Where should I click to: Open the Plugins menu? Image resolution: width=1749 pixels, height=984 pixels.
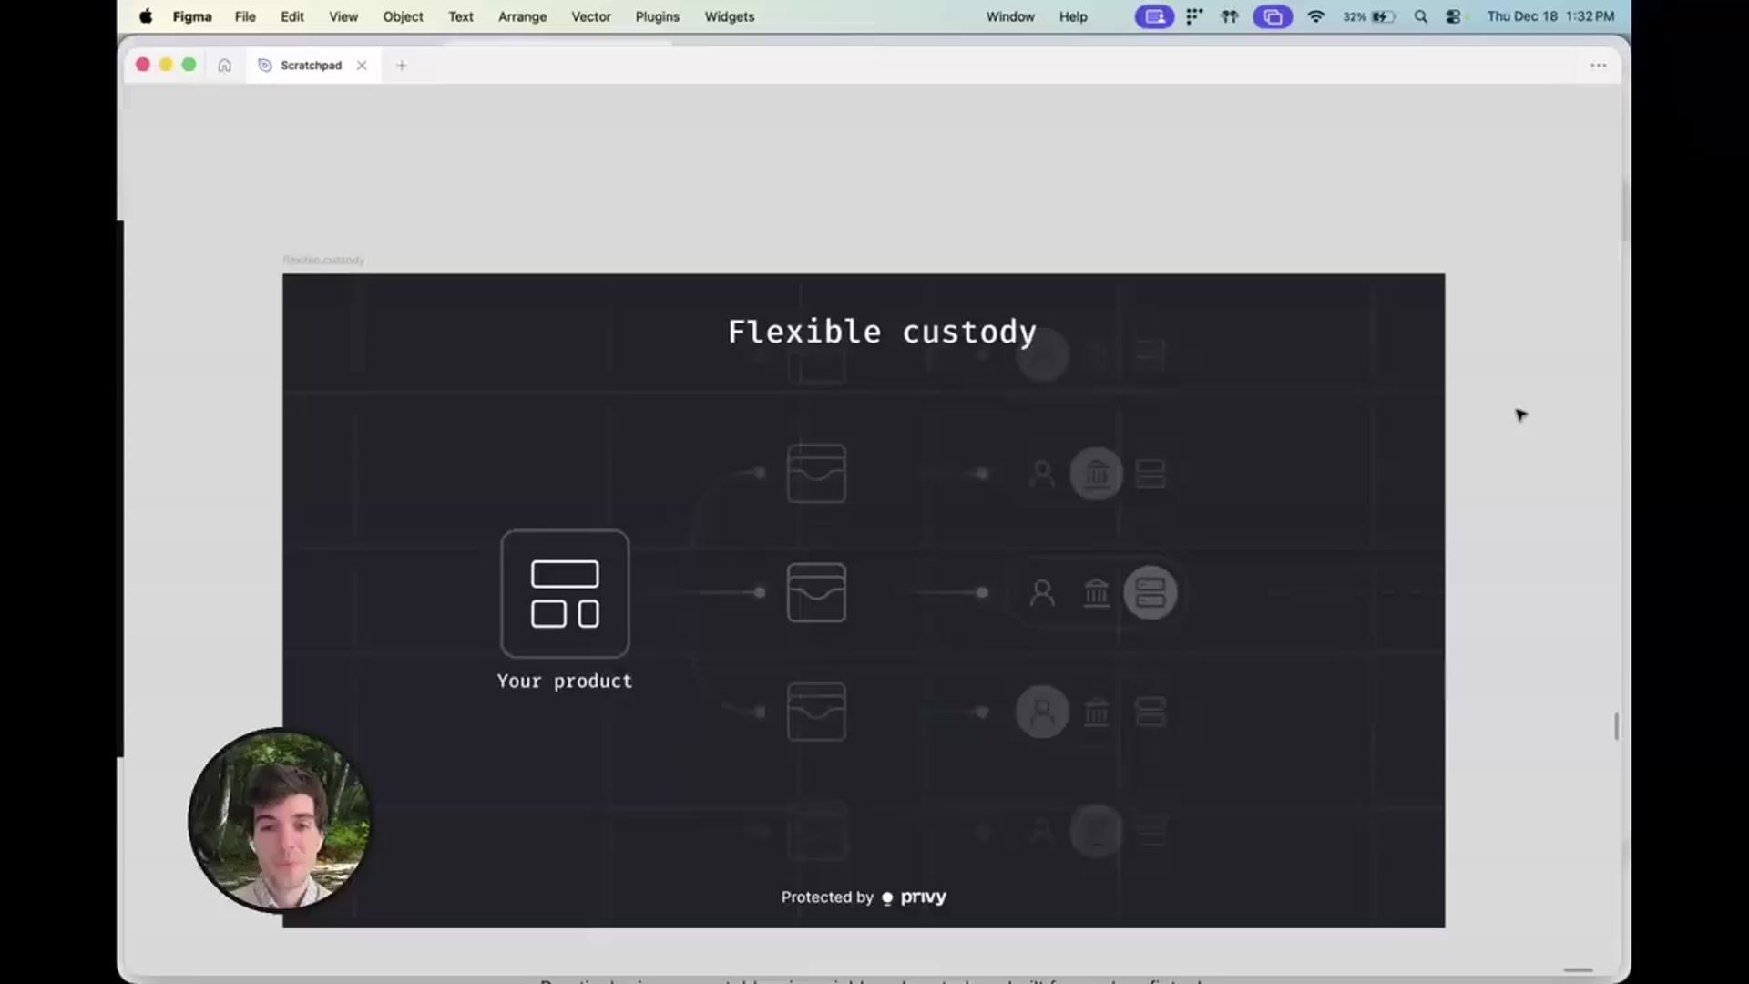point(657,16)
